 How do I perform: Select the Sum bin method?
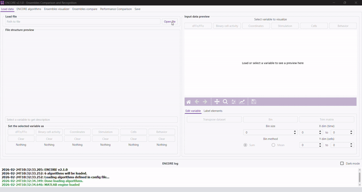pyautogui.click(x=245, y=145)
